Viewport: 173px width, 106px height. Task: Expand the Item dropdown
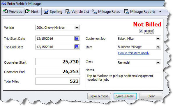[x=158, y=47]
